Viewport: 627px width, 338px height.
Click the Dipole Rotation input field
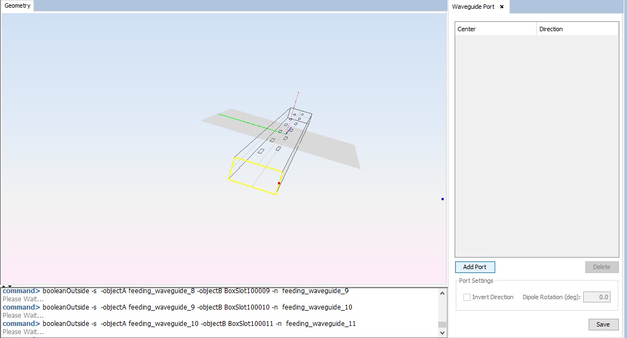pyautogui.click(x=596, y=297)
